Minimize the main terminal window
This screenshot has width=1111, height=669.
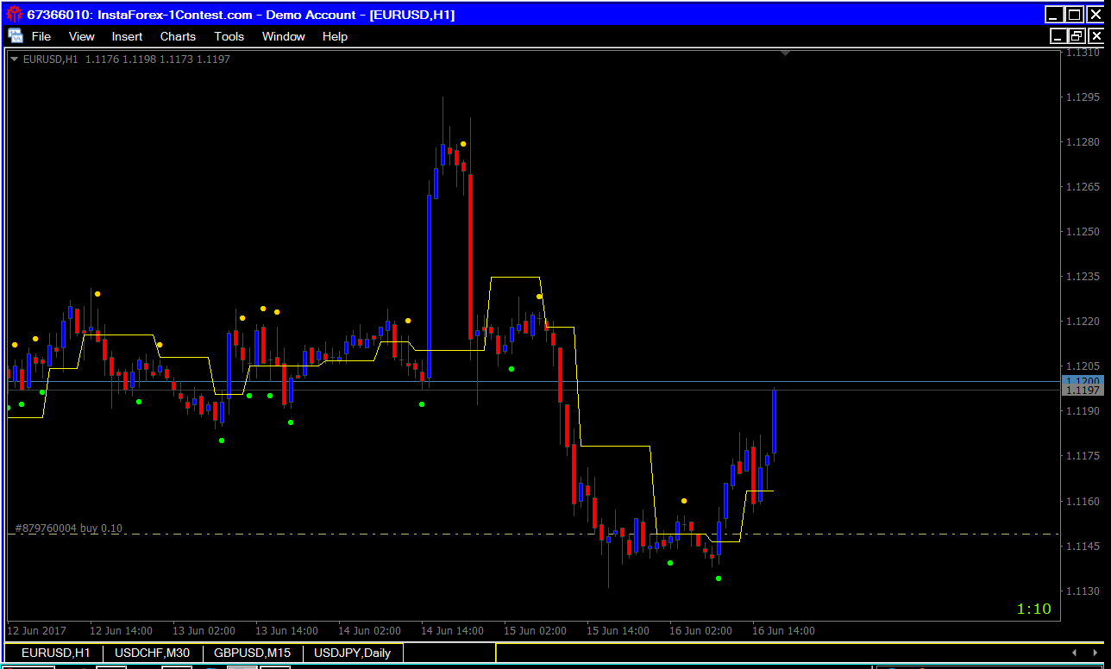click(x=1054, y=14)
